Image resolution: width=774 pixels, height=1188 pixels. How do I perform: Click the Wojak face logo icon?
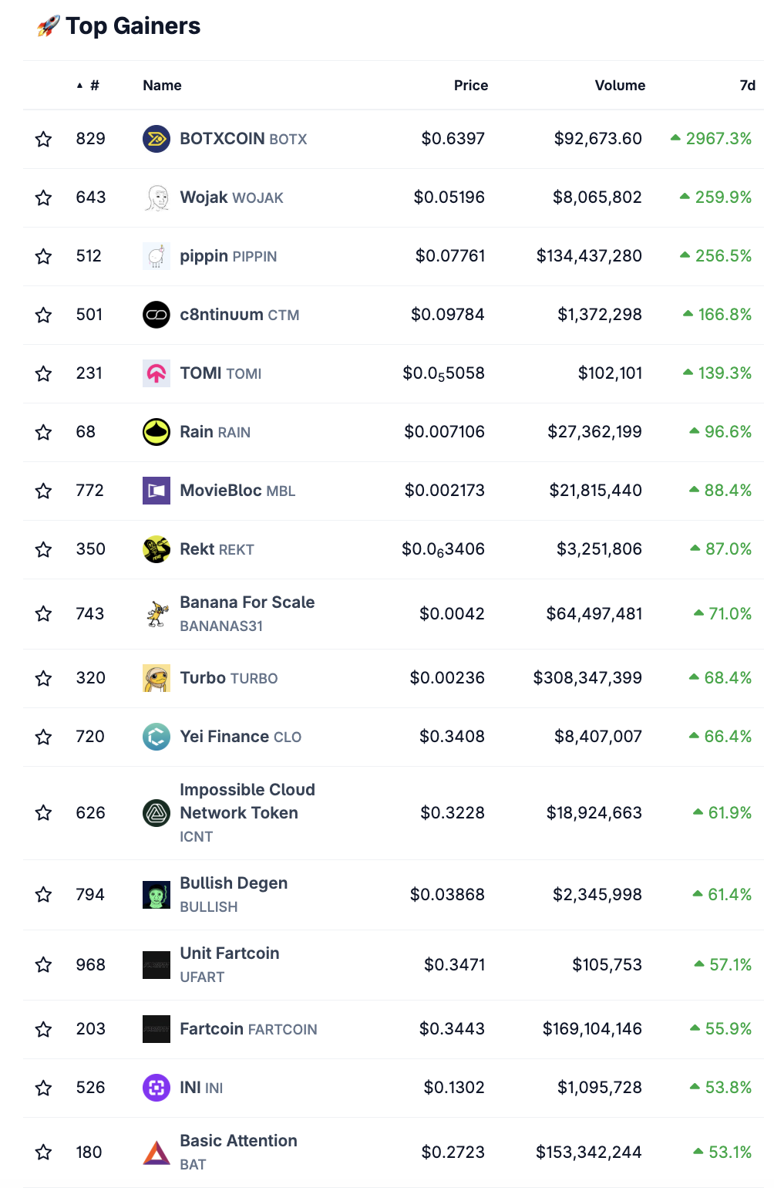[156, 197]
